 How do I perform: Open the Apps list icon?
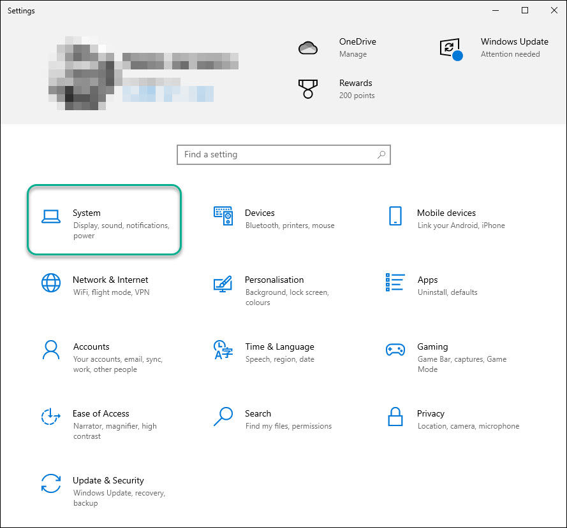coord(395,283)
